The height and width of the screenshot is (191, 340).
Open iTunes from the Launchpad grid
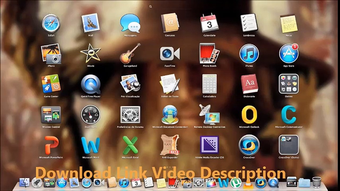(x=249, y=54)
